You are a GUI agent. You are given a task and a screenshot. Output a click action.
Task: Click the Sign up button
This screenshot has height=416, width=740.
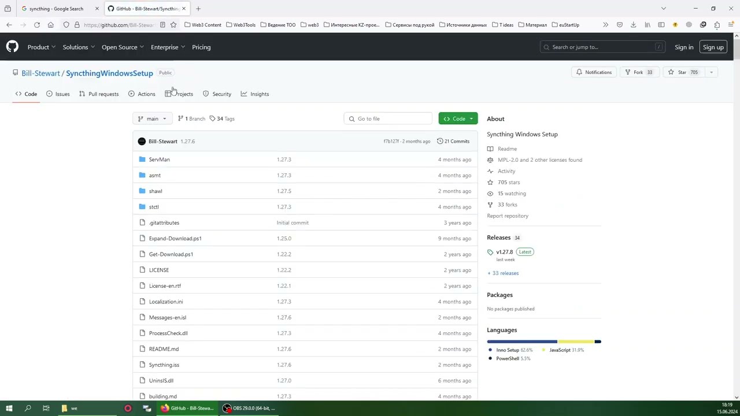tap(713, 47)
